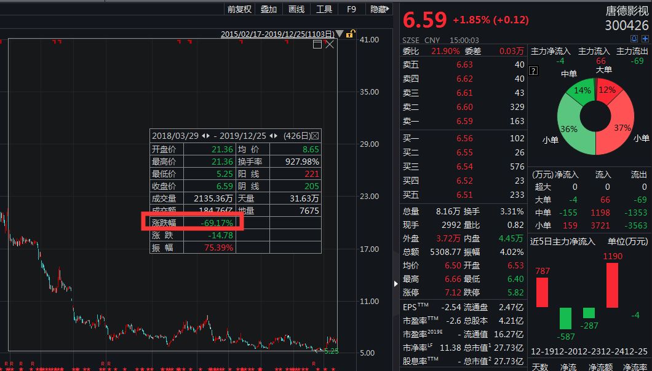Screen dimensions: 652x371
Task: Click the 唐德影视 stock name
Action: tap(627, 10)
